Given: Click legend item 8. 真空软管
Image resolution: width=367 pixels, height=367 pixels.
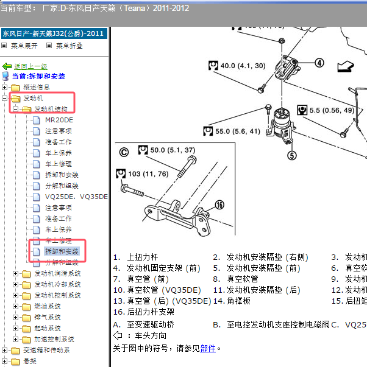Looking at the screenshot, I should (x=236, y=279).
